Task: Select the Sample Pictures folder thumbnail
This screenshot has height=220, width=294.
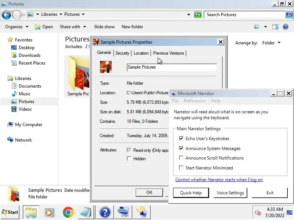Action: [79, 73]
